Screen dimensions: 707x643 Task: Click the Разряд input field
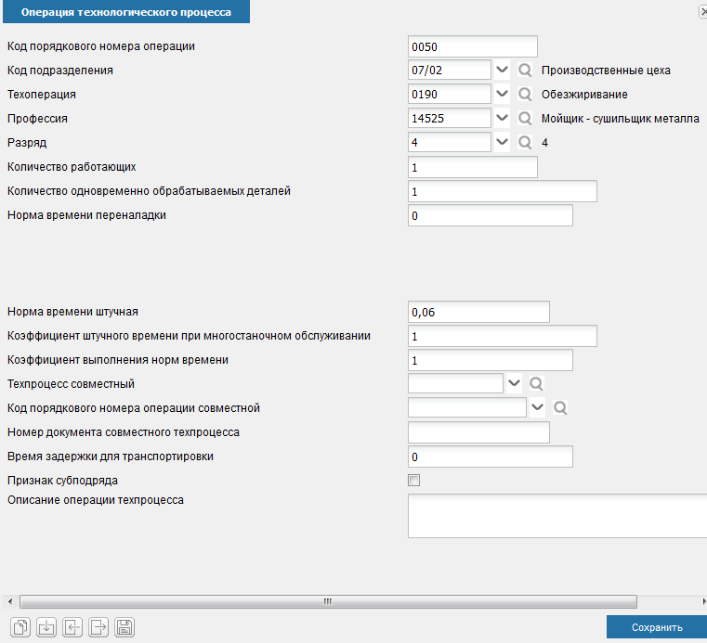click(x=450, y=142)
